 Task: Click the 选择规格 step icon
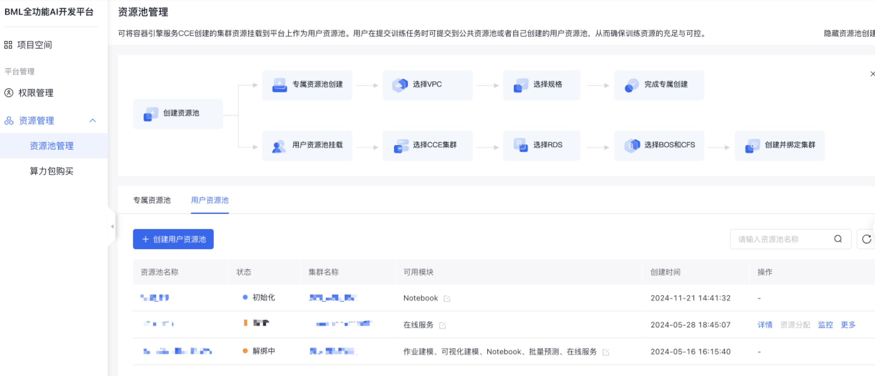pos(521,85)
